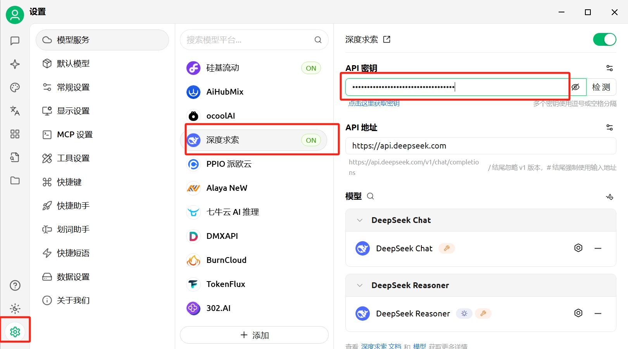Open settings for the DeepSeek Reasoner model
The height and width of the screenshot is (349, 628).
point(578,313)
